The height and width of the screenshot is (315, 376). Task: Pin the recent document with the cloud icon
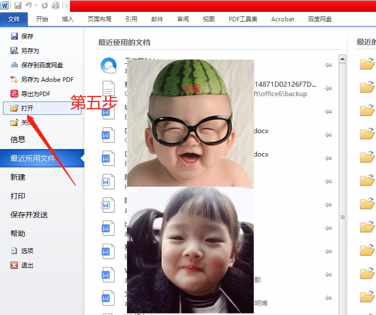click(x=328, y=65)
